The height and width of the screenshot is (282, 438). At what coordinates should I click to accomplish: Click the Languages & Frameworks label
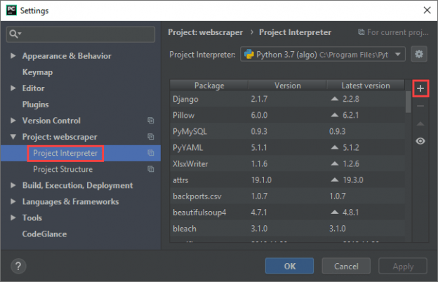coord(71,201)
